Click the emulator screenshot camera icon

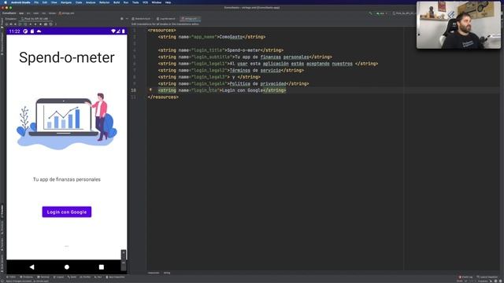(x=46, y=24)
